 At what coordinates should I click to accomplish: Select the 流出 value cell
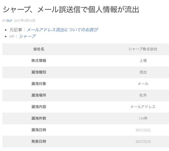point(143,72)
